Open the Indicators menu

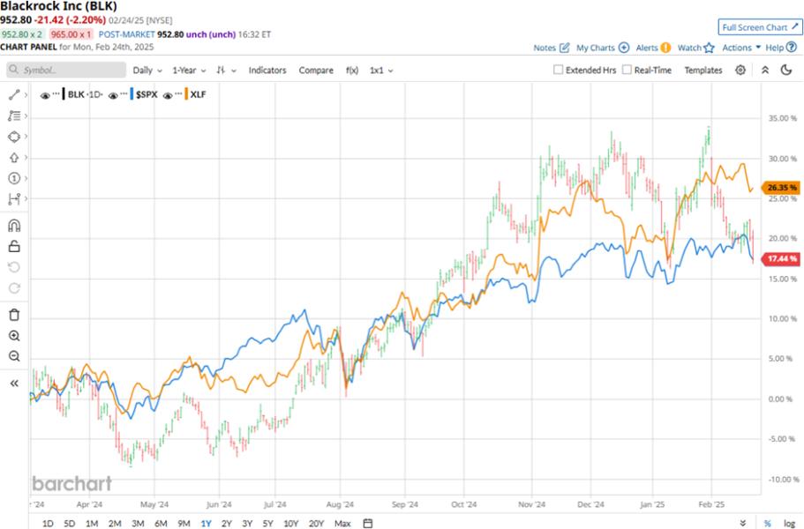pos(267,71)
